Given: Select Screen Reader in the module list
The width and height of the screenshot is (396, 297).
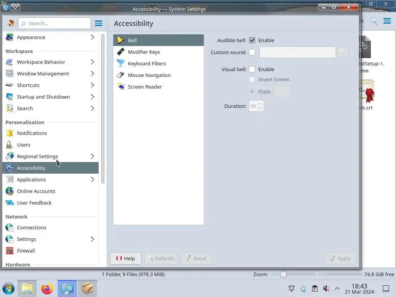Looking at the screenshot, I should tap(158, 87).
